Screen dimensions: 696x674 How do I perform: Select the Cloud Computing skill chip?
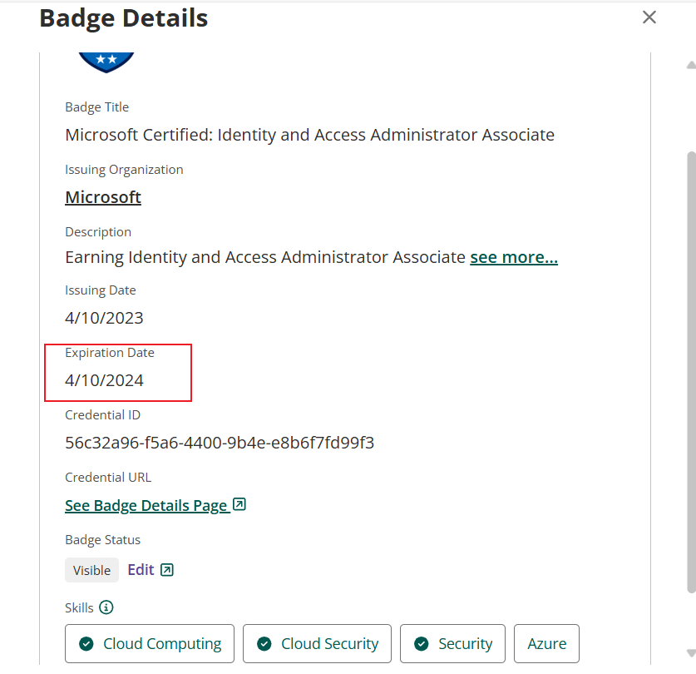[x=150, y=644]
